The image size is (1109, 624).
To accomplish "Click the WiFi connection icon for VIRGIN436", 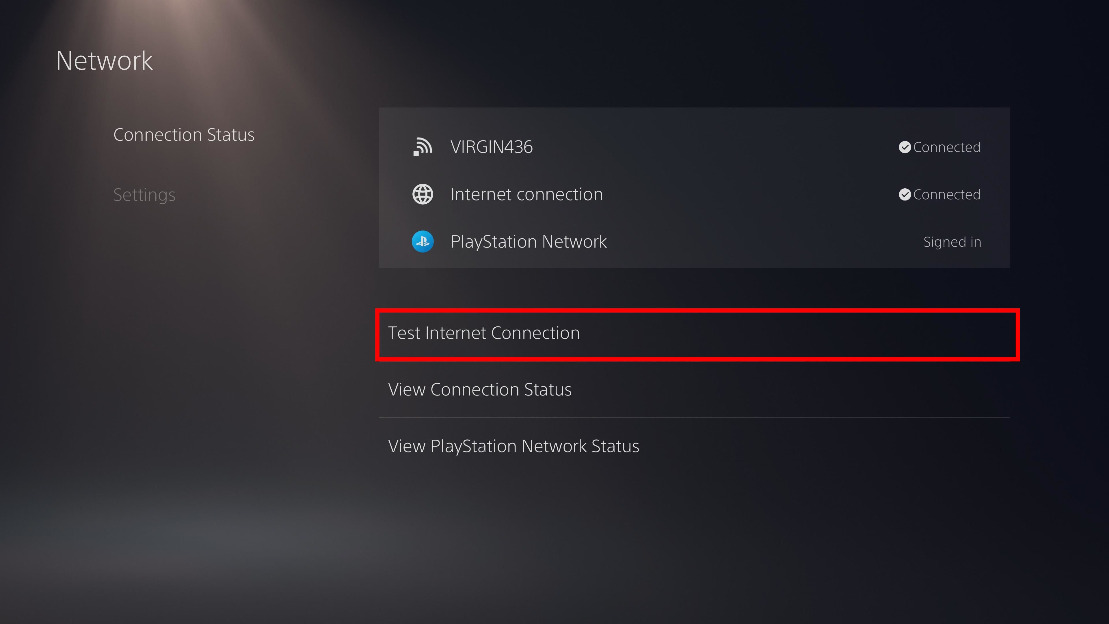I will pos(423,146).
